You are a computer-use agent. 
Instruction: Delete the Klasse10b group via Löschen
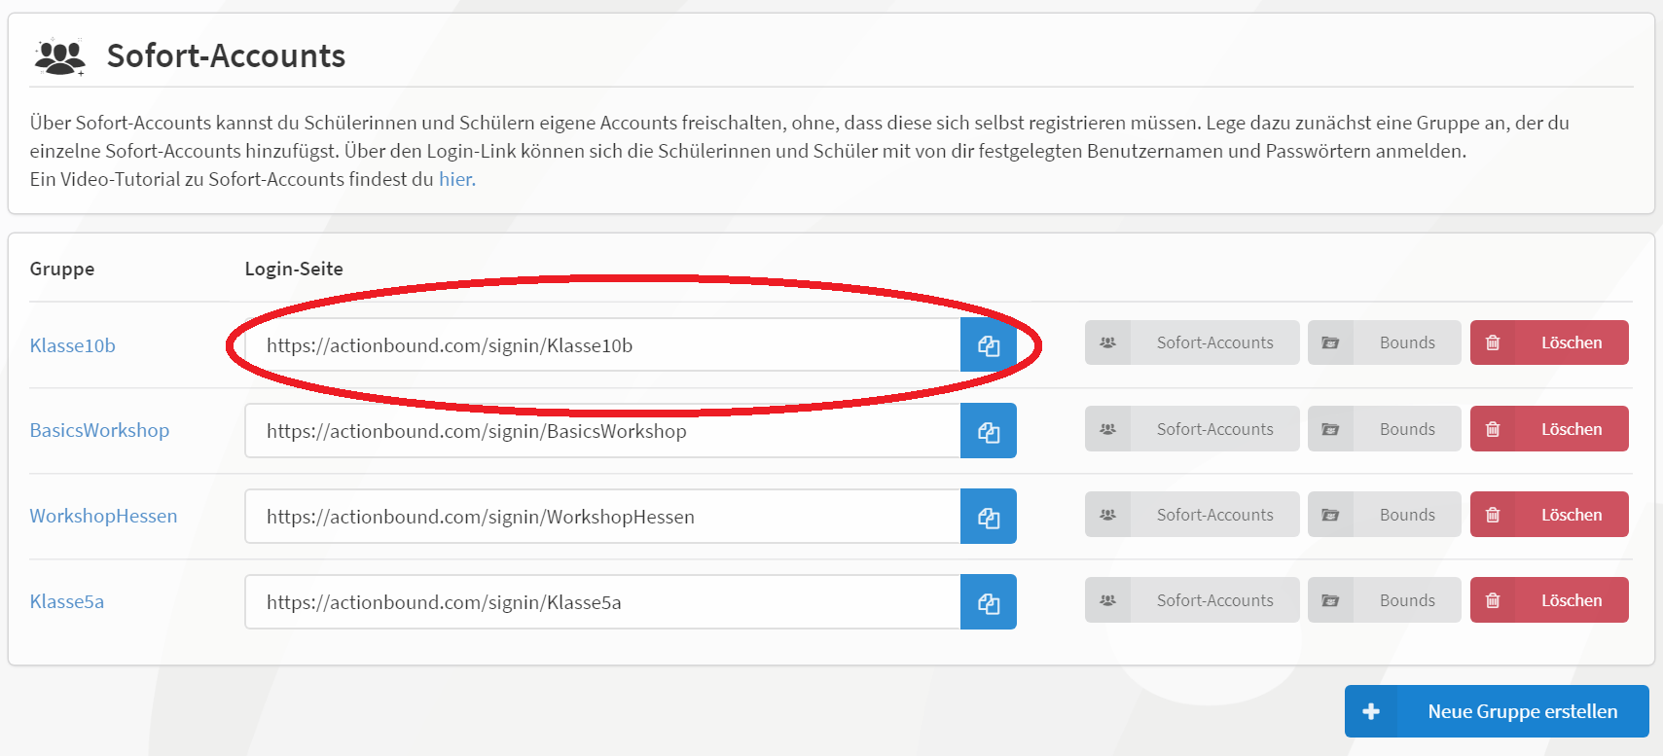click(x=1549, y=342)
